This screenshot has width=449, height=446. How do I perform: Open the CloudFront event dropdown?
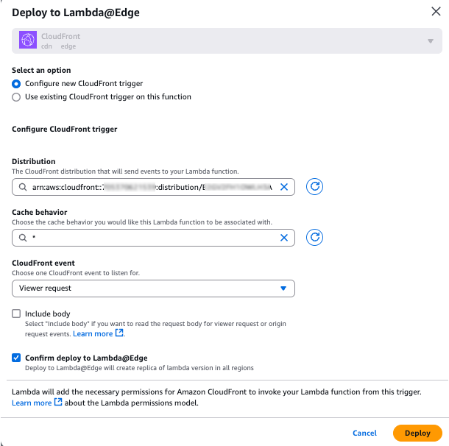click(x=153, y=289)
